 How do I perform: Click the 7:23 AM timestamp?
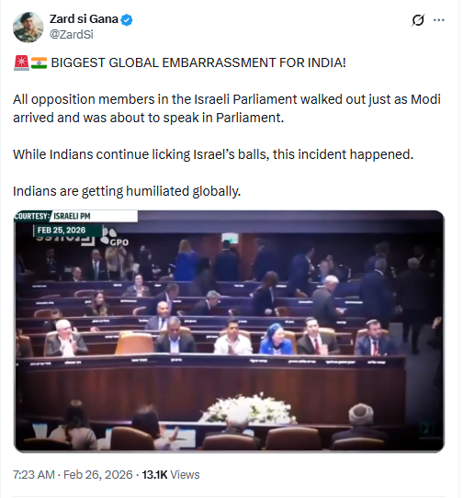tap(34, 474)
